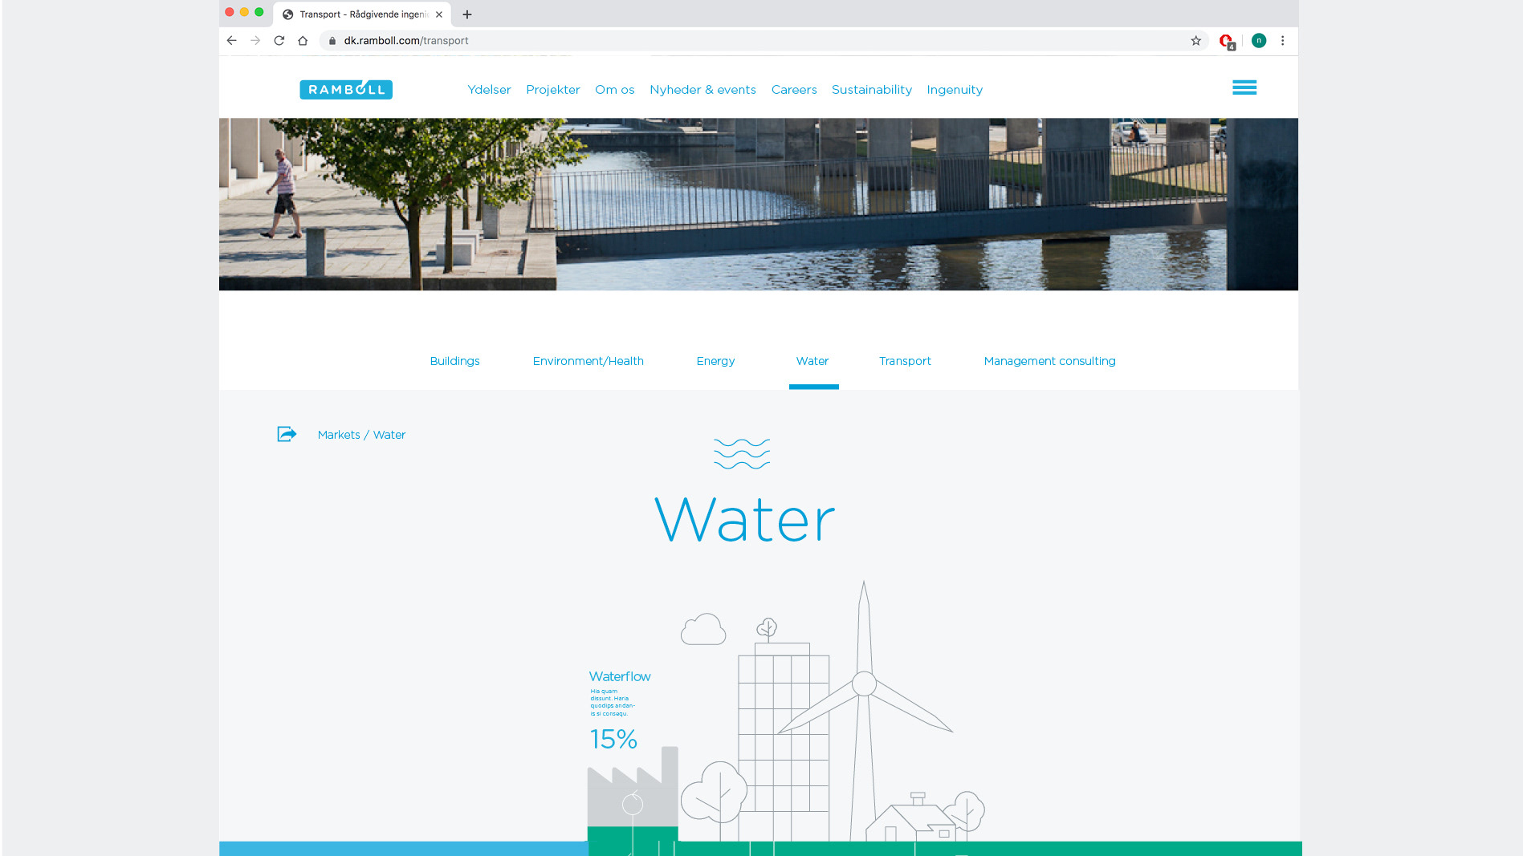Image resolution: width=1523 pixels, height=856 pixels.
Task: Switch to the Environment/Health tab
Action: 588,361
